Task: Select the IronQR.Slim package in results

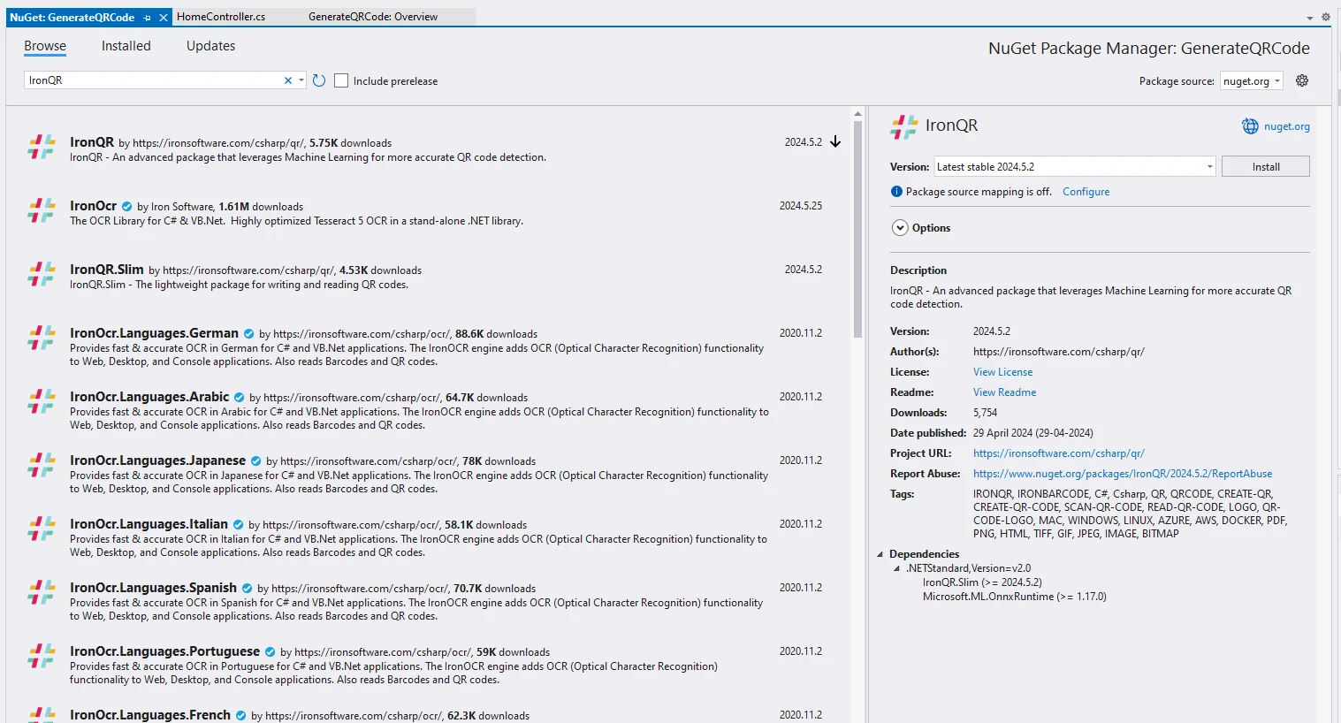Action: click(x=106, y=270)
